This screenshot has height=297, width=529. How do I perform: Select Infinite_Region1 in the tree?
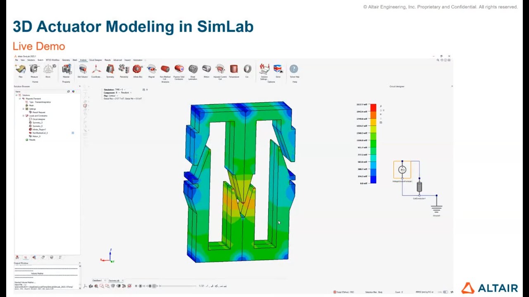[39, 130]
